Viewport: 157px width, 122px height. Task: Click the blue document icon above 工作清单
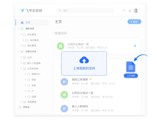pos(131,67)
